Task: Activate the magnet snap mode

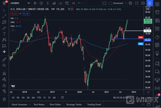Action: click(x=4, y=73)
